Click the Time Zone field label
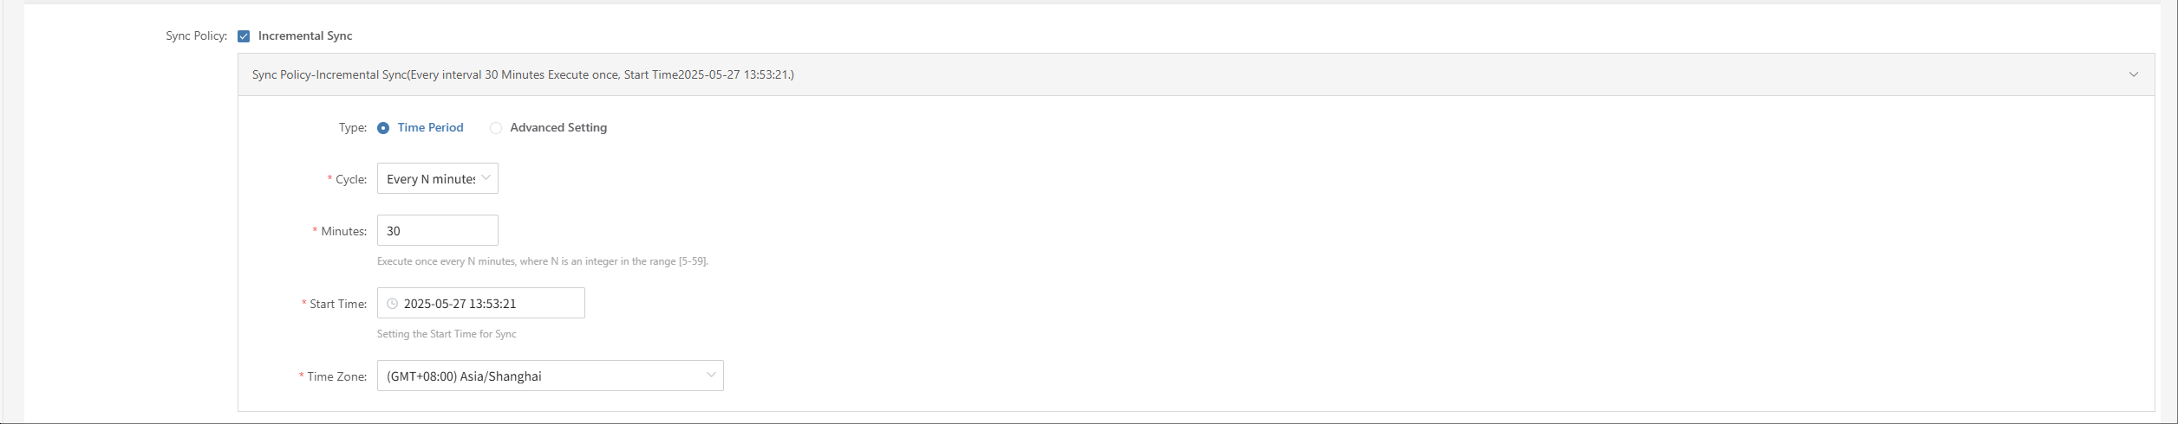This screenshot has width=2178, height=424. tap(336, 376)
